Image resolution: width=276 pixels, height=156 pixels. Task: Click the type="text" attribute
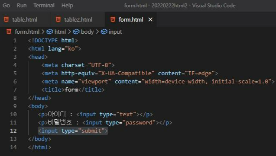click(x=118, y=114)
